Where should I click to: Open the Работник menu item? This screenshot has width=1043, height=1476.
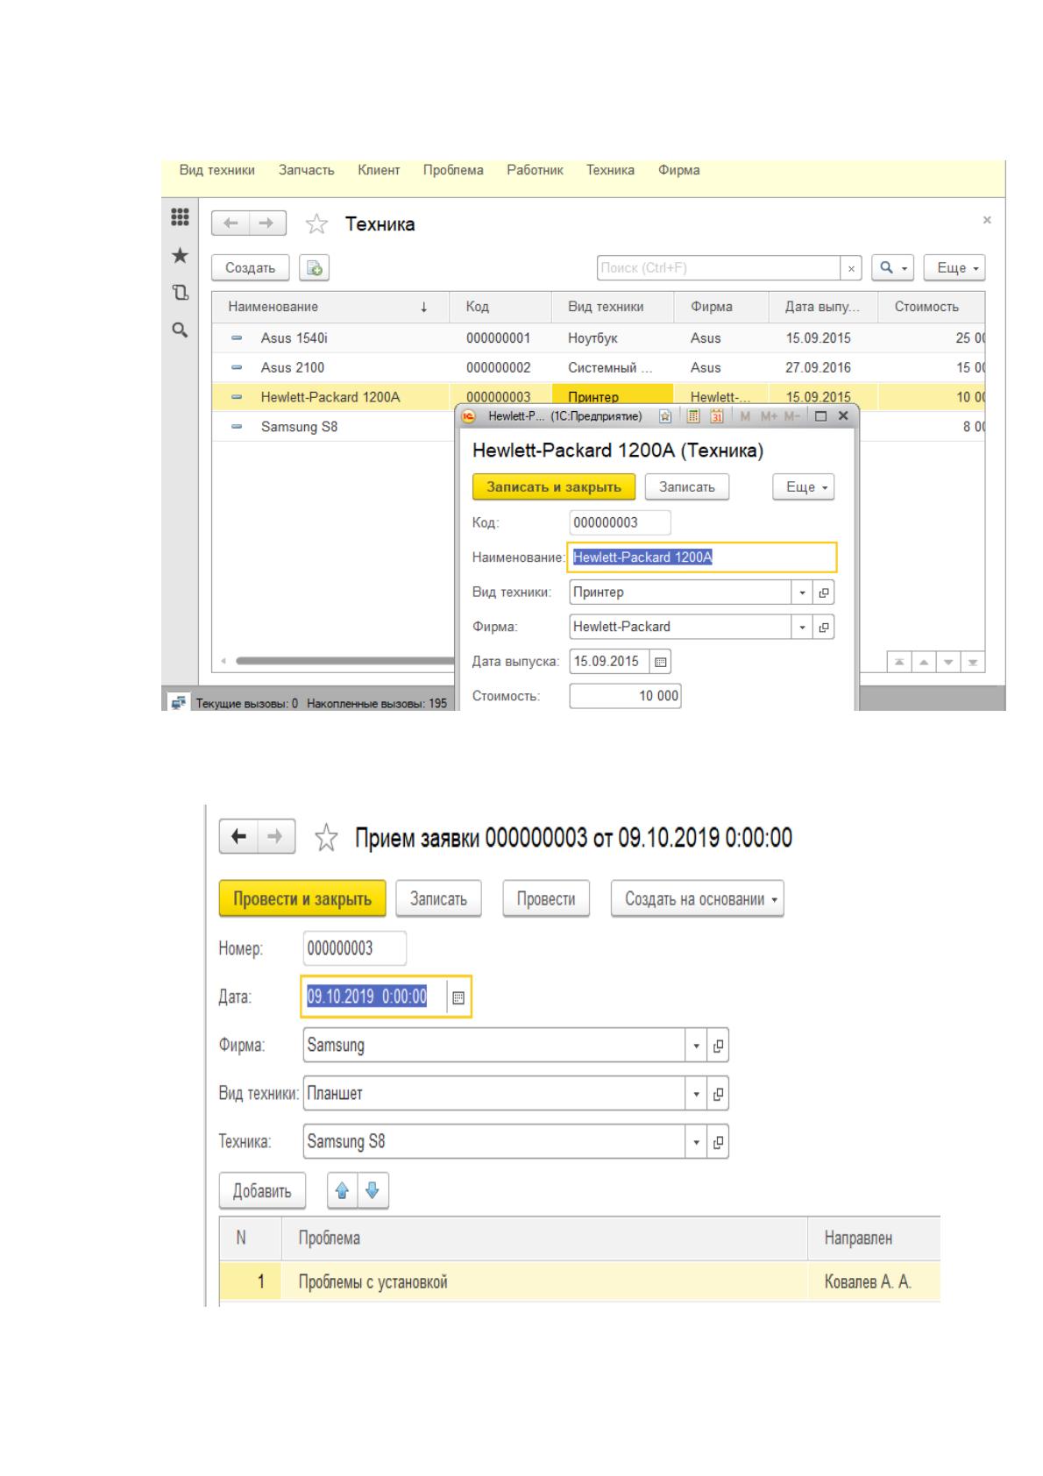(535, 170)
